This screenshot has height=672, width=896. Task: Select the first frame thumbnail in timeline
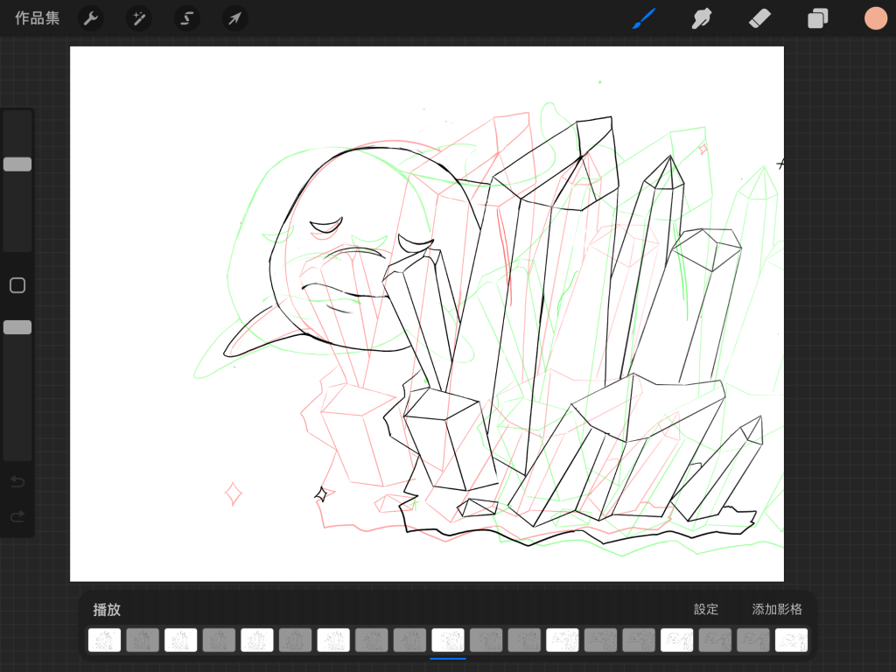coord(104,640)
